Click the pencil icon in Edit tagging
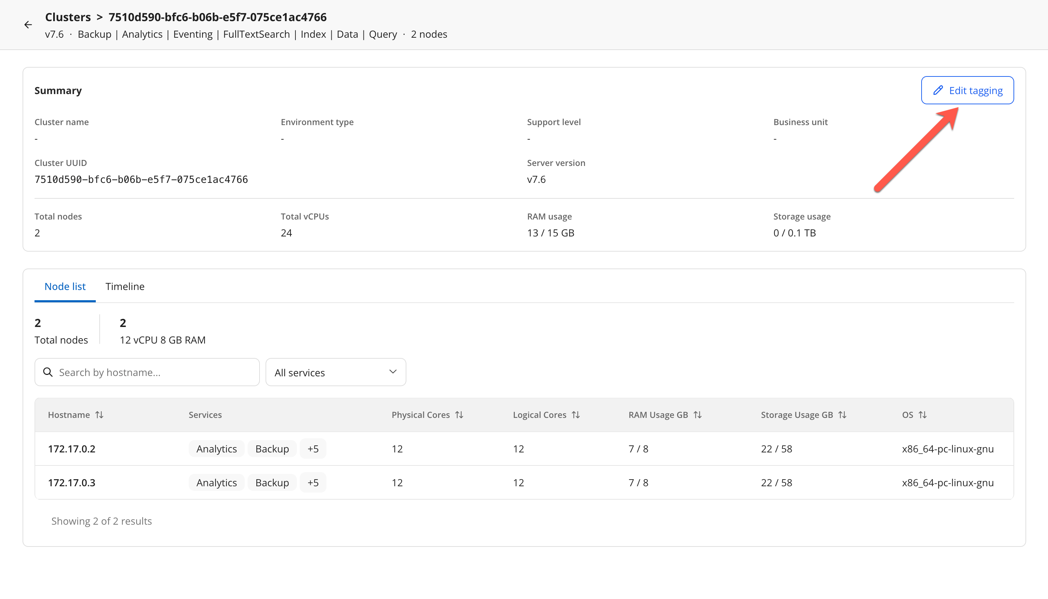The image size is (1048, 599). (938, 90)
